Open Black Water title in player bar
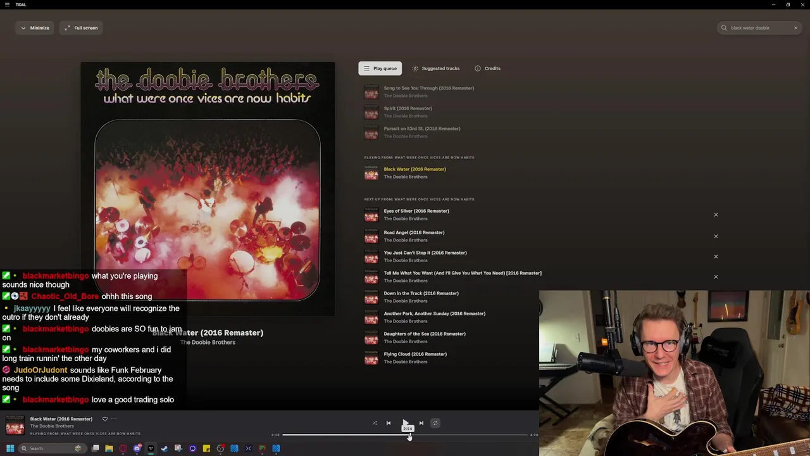 [x=61, y=419]
